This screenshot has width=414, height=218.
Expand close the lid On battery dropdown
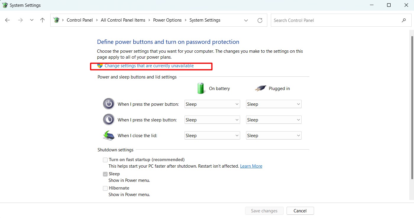point(212,135)
